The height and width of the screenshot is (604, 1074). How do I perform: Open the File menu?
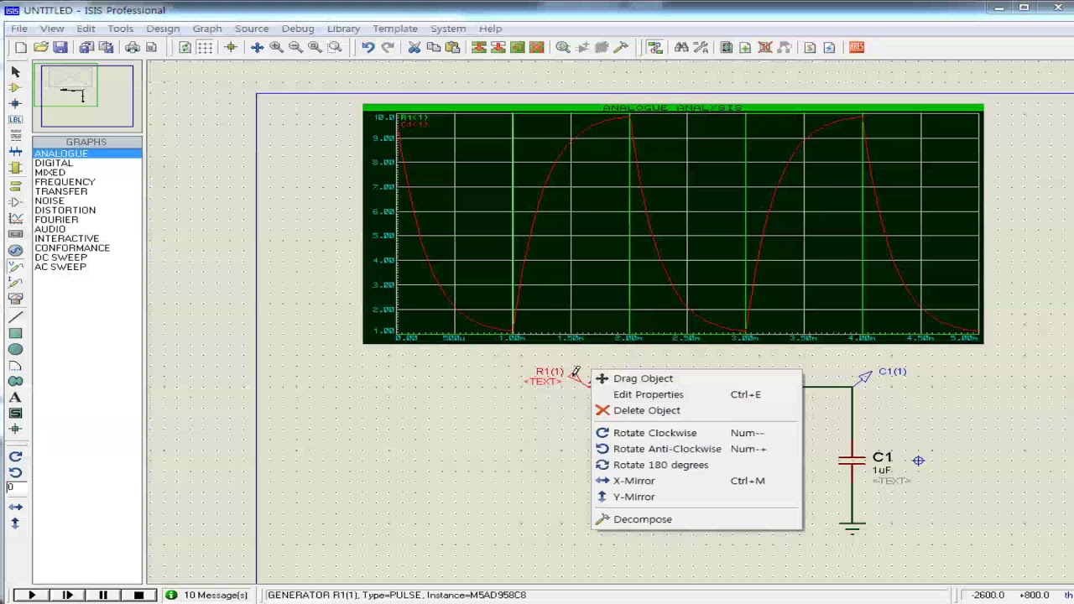point(18,29)
